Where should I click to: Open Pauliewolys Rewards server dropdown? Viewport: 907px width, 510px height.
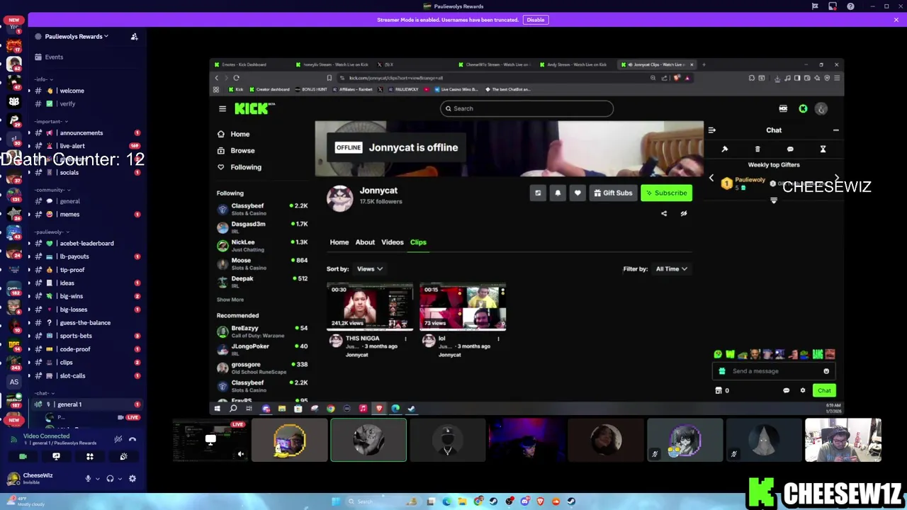77,36
